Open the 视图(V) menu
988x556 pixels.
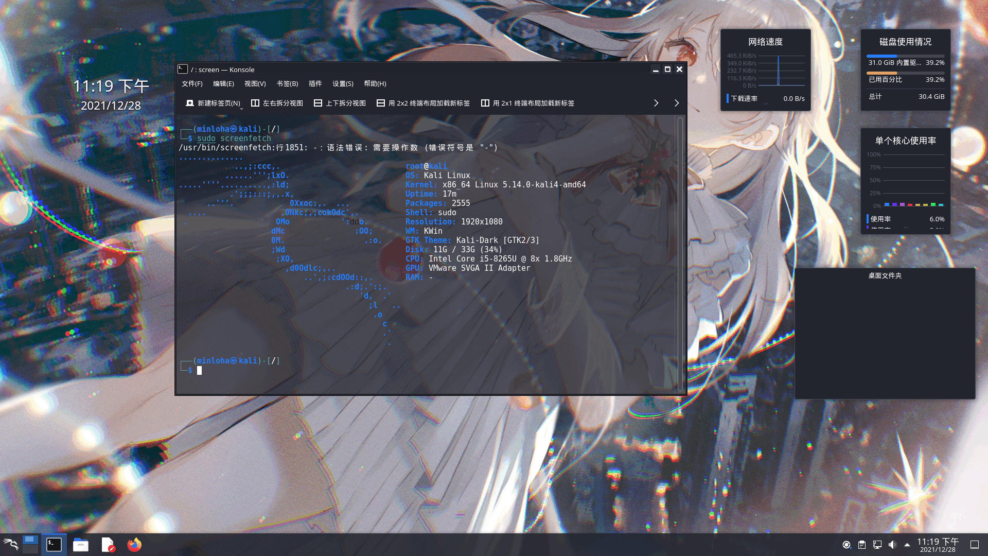click(255, 83)
